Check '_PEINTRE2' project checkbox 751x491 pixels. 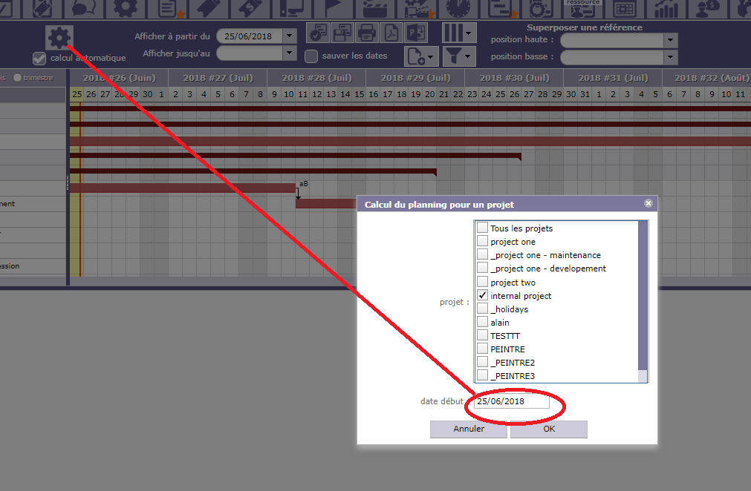pyautogui.click(x=482, y=362)
